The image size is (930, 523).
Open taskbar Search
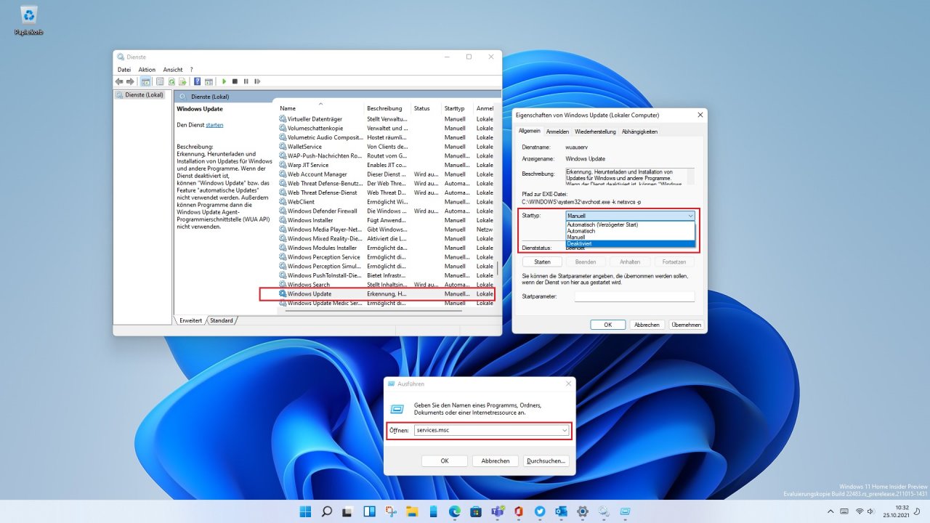click(327, 511)
